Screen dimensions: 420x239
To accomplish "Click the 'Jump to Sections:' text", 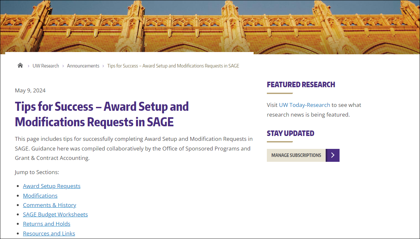I will tap(37, 172).
